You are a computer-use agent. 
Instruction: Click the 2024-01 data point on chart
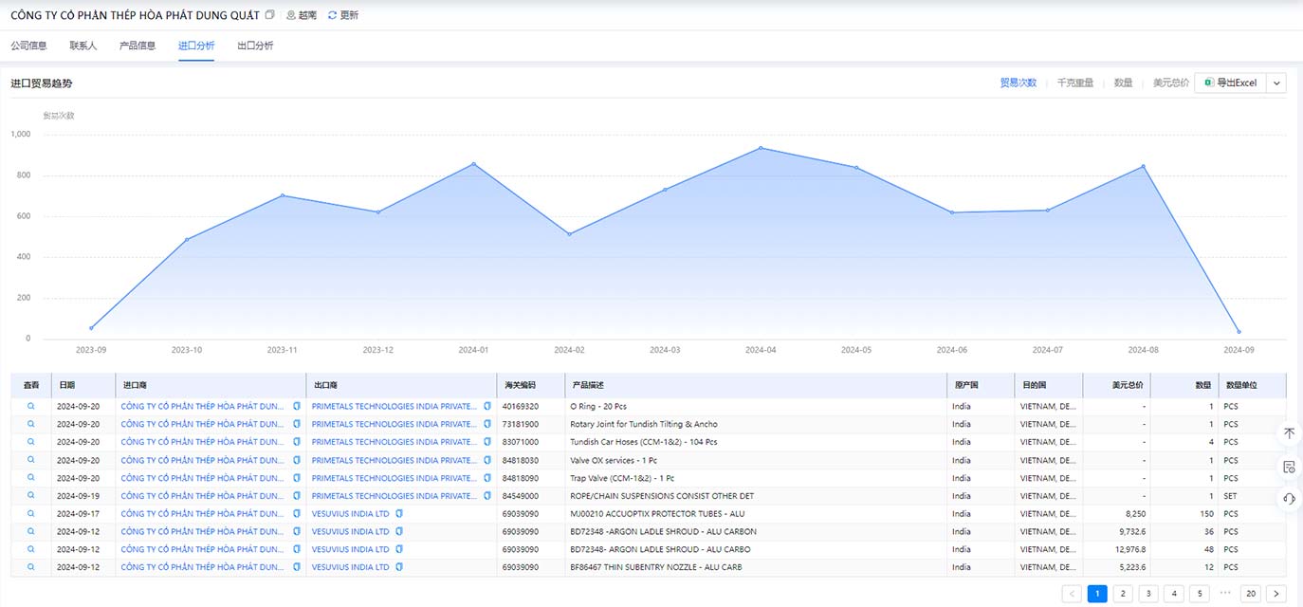473,164
